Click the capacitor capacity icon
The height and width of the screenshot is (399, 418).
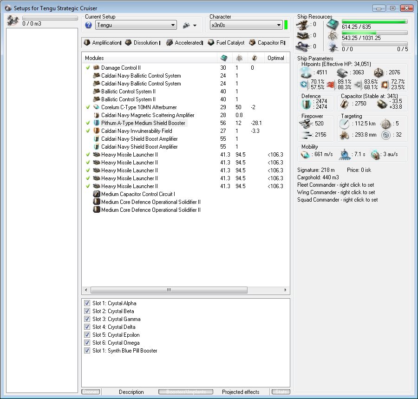click(345, 104)
